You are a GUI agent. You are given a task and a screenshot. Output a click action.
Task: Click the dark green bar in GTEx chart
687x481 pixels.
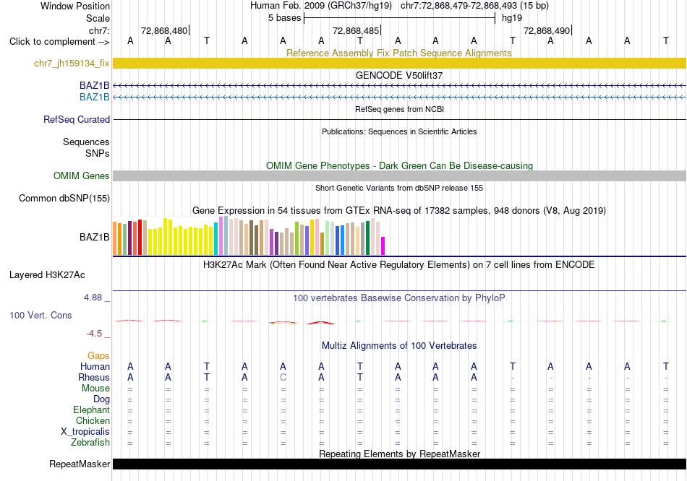coord(367,238)
